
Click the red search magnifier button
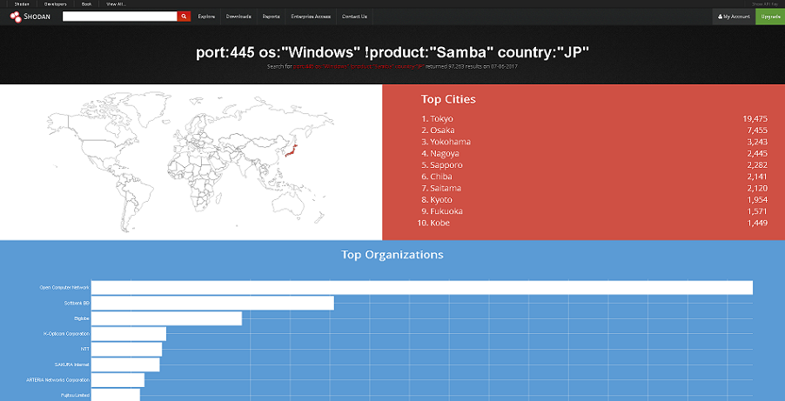coord(184,17)
